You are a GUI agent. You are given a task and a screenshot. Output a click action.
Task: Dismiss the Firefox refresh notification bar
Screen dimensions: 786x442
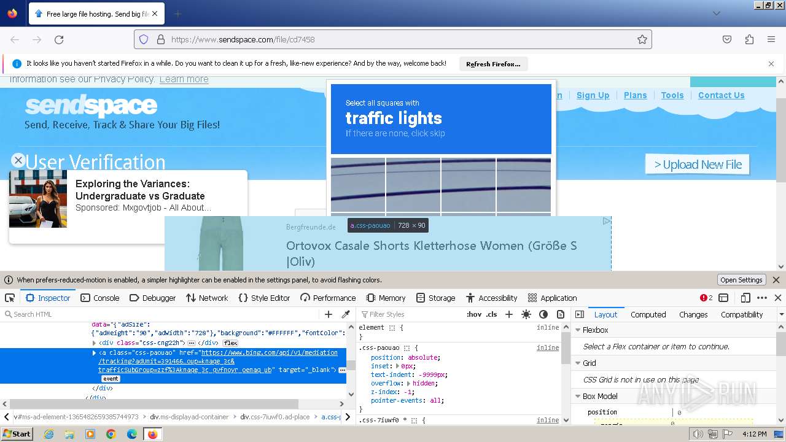coord(771,64)
